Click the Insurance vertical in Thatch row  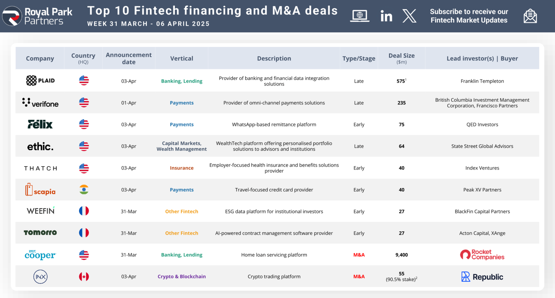tap(181, 168)
